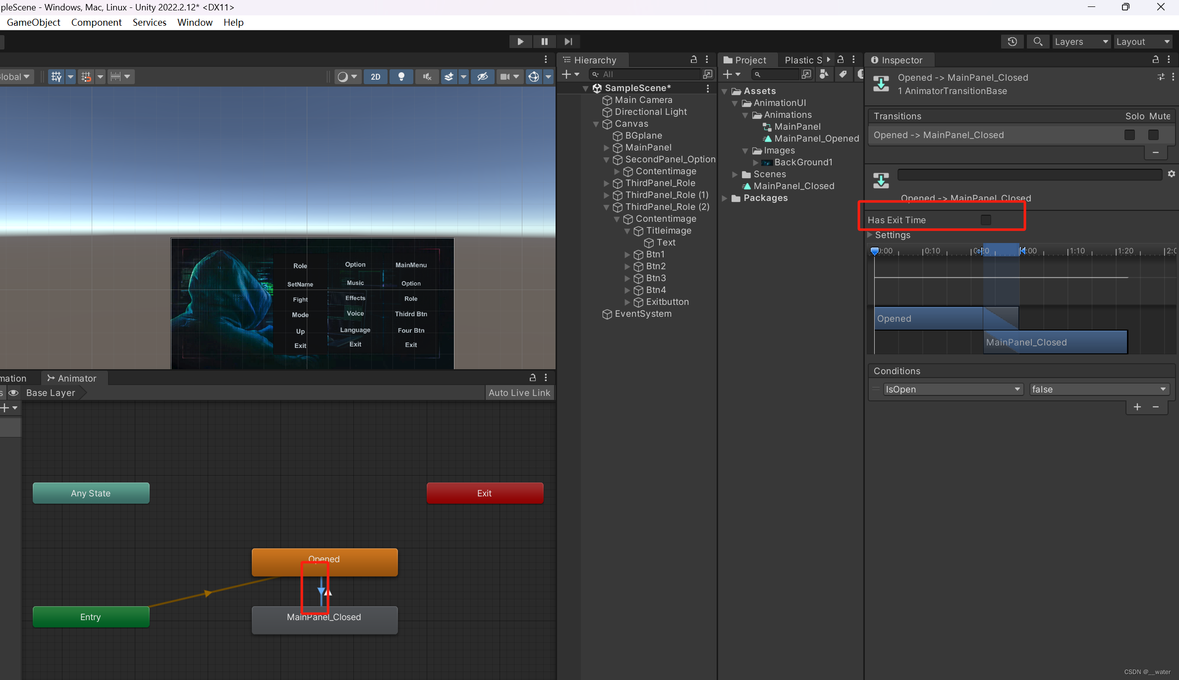Lock the Inspector panel padlock icon
The image size is (1179, 680).
pos(1156,59)
